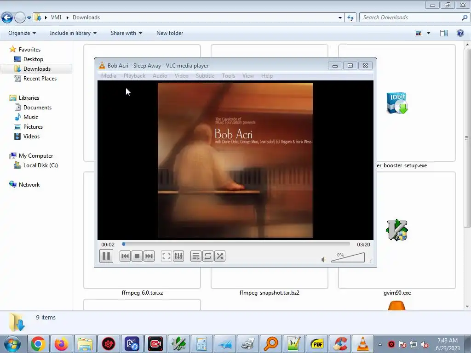Seek along the VLC progress bar
This screenshot has width=471, height=353.
pyautogui.click(x=236, y=244)
